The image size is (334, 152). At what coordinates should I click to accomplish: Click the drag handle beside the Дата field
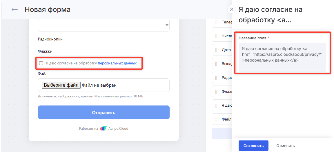tap(216, 50)
